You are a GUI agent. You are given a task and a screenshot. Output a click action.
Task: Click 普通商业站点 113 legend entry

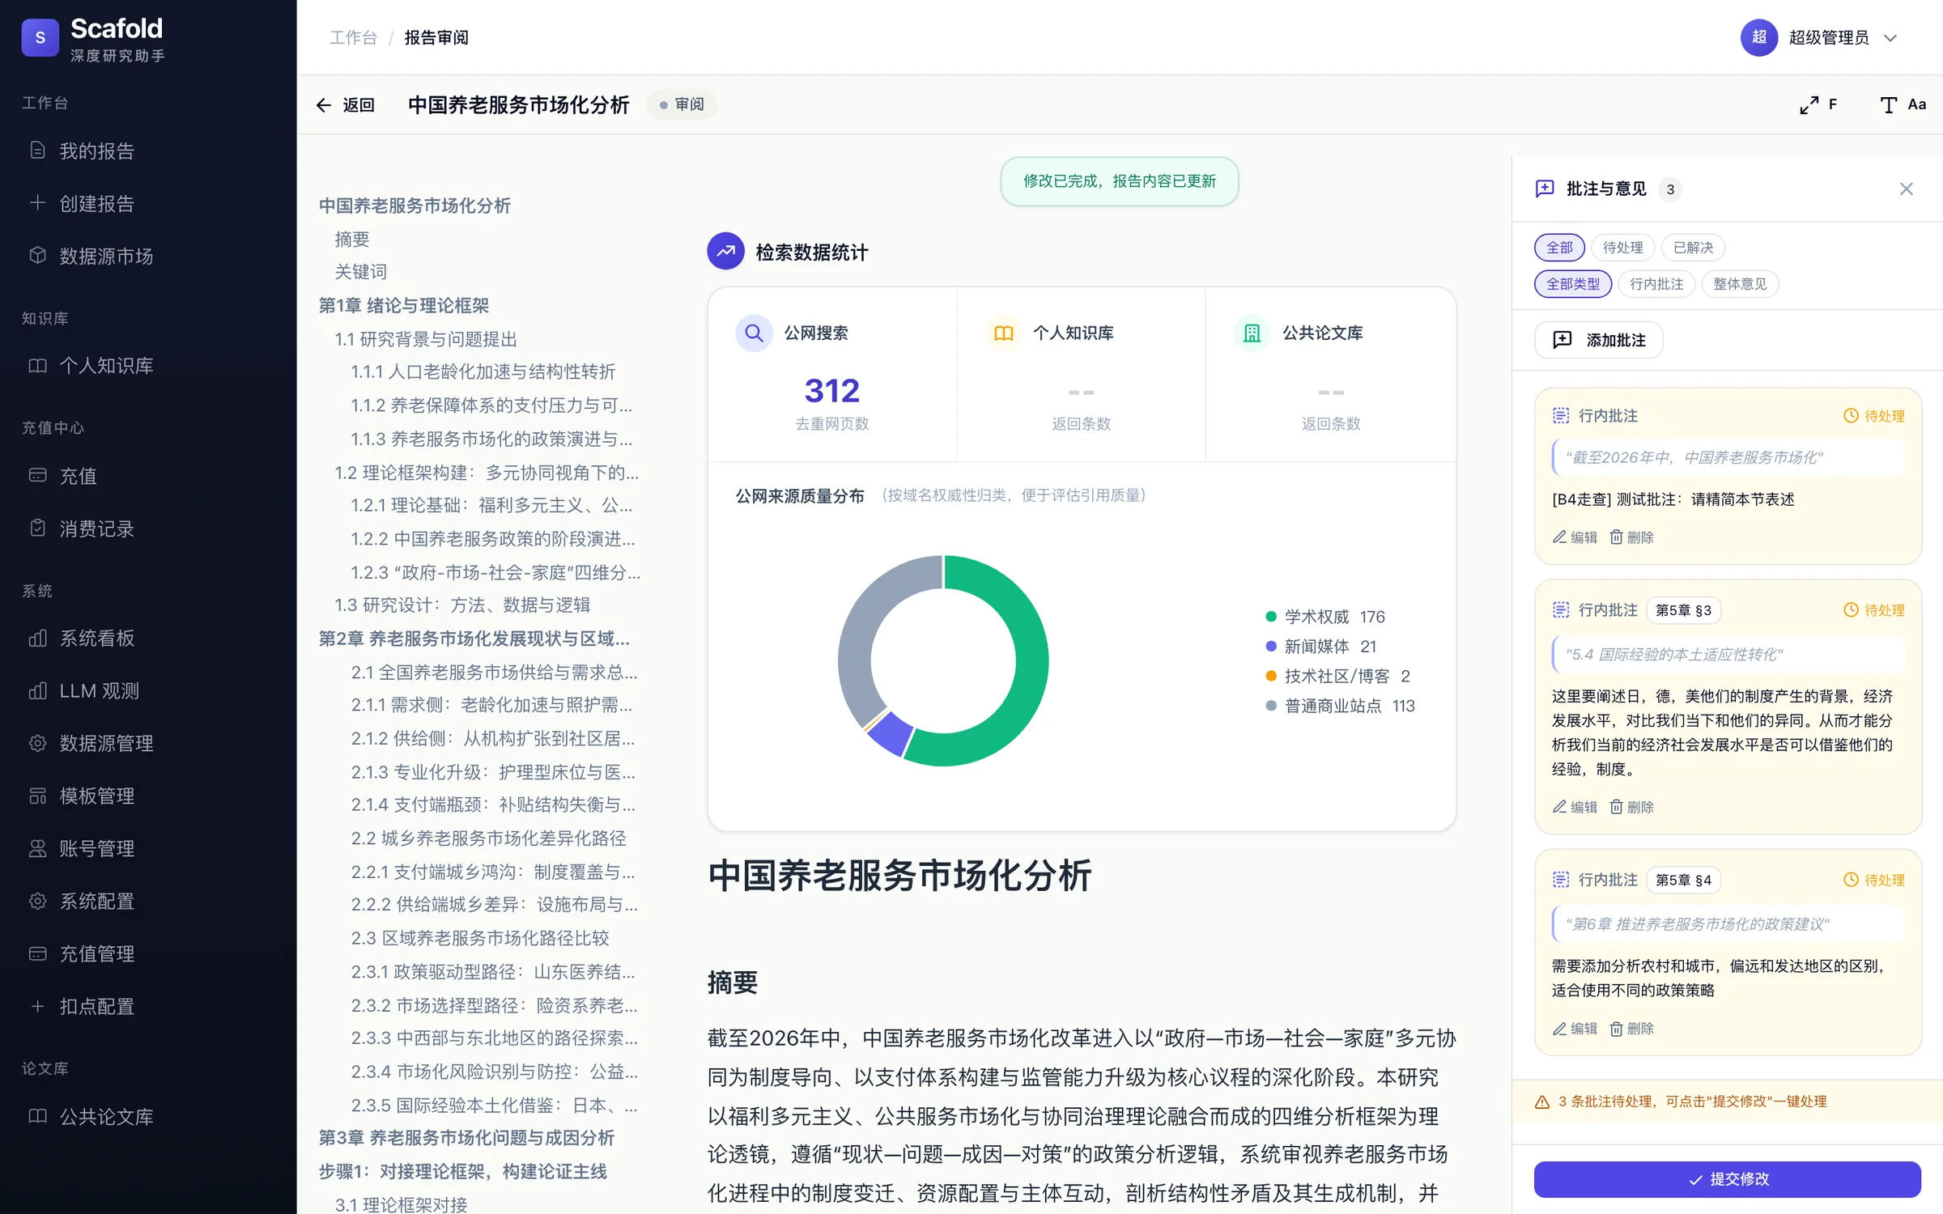1340,707
